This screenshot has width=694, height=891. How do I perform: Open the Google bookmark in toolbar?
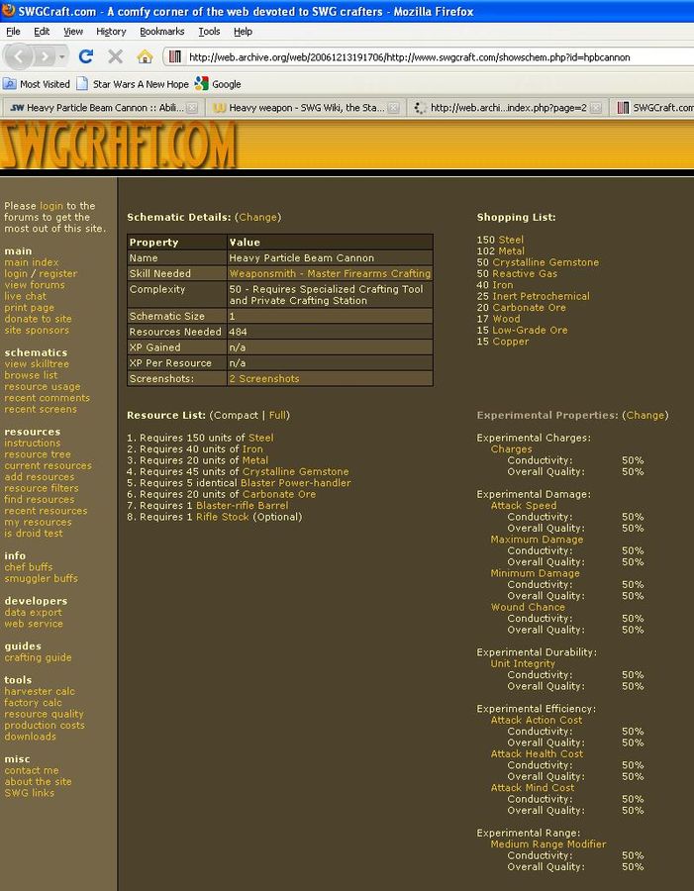pos(218,84)
